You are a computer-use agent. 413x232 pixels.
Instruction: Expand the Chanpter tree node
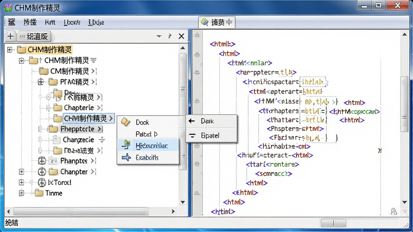point(22,172)
